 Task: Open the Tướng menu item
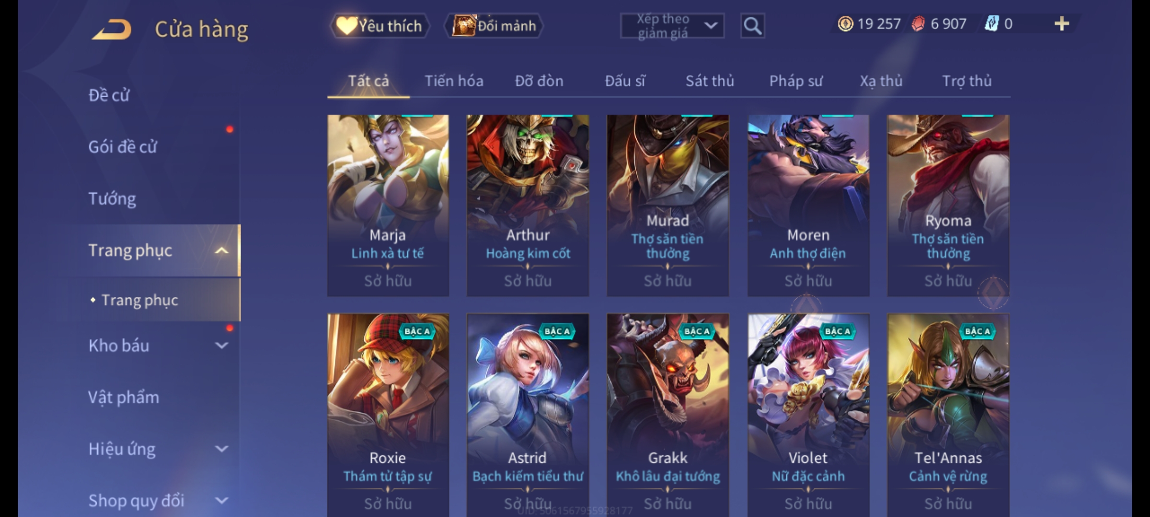112,198
